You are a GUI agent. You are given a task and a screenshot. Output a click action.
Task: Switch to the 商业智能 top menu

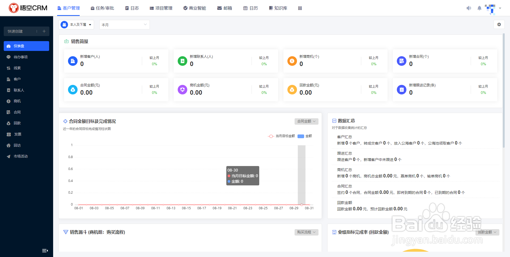195,8
